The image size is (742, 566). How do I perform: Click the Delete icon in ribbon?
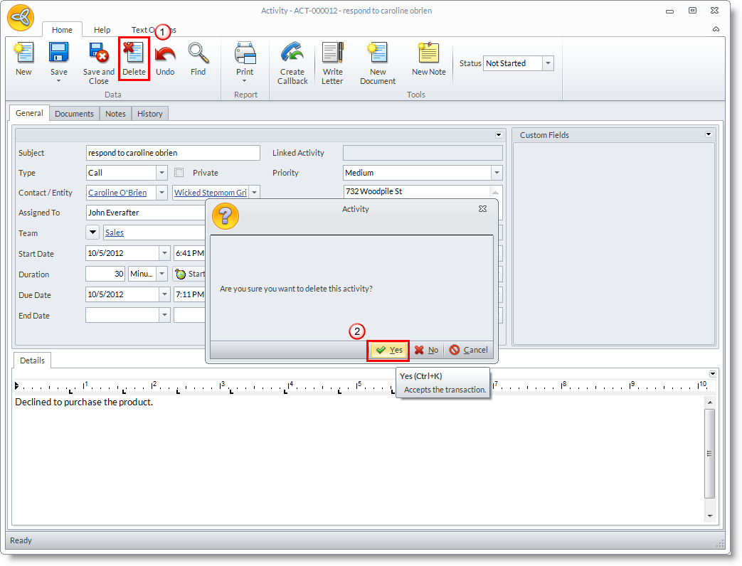134,55
